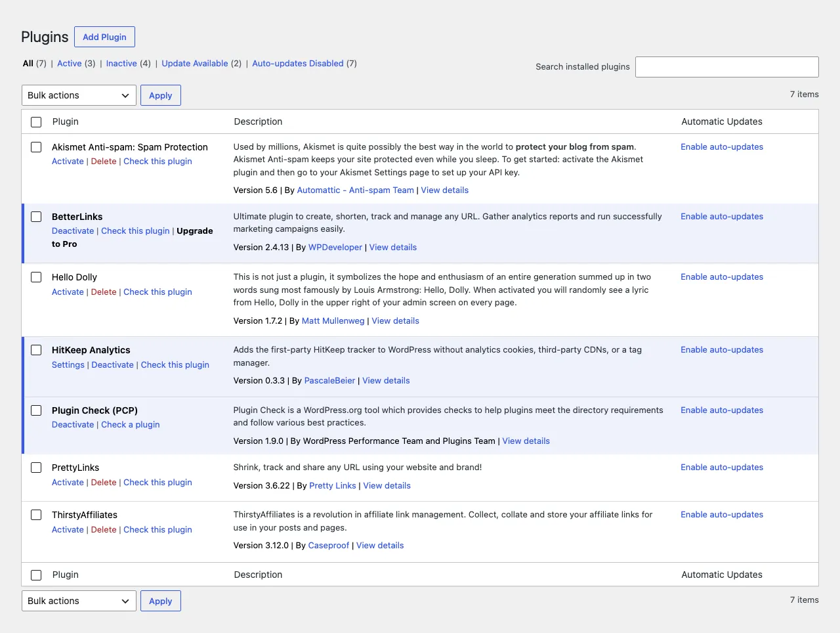Activate the PrettyLinks plugin

coord(68,483)
